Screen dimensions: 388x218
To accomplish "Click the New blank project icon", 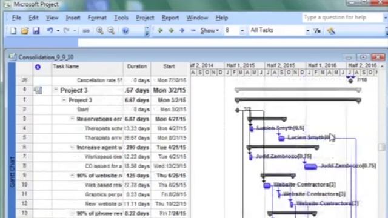I will click(x=13, y=31).
